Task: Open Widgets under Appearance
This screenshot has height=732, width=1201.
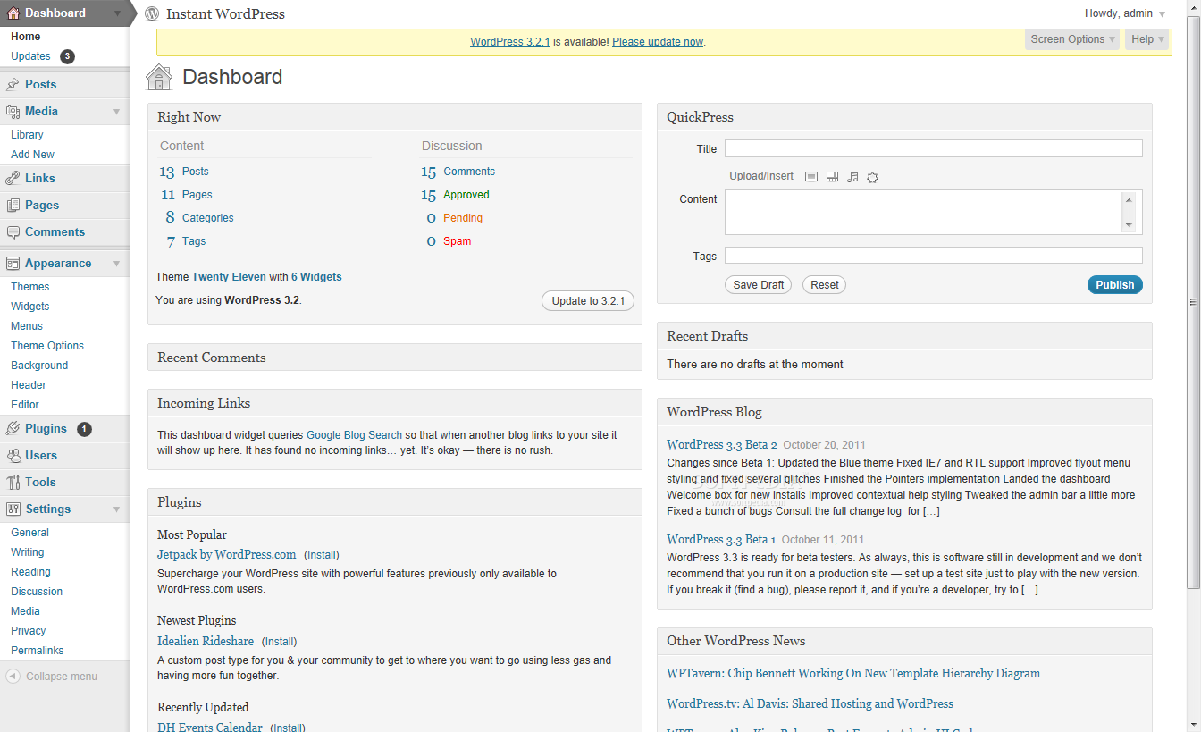Action: point(29,307)
